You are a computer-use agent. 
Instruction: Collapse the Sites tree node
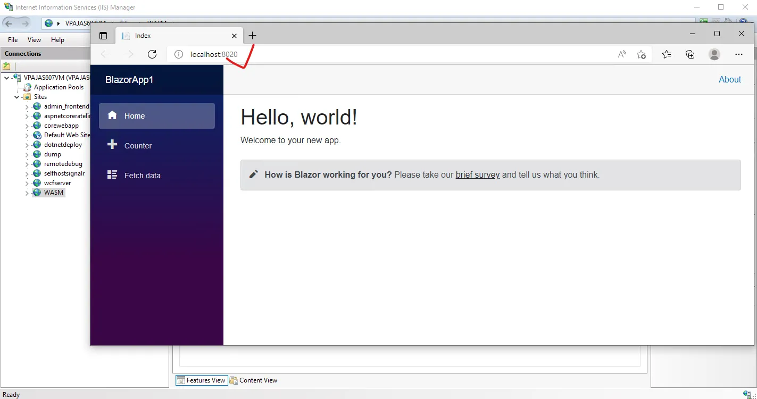point(17,97)
